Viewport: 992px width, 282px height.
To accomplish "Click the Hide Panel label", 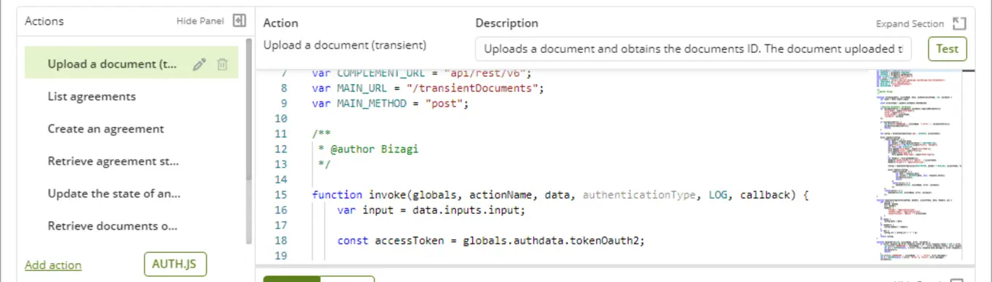I will point(200,21).
